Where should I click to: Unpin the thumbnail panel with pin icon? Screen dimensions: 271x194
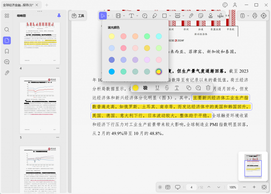59,16
